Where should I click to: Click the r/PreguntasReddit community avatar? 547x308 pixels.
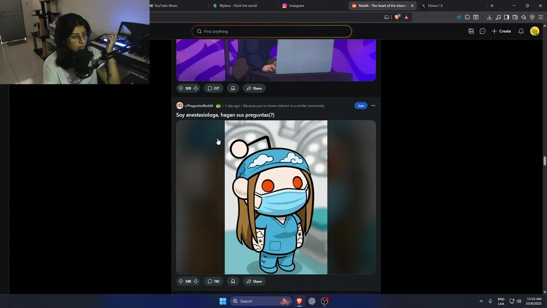click(179, 106)
